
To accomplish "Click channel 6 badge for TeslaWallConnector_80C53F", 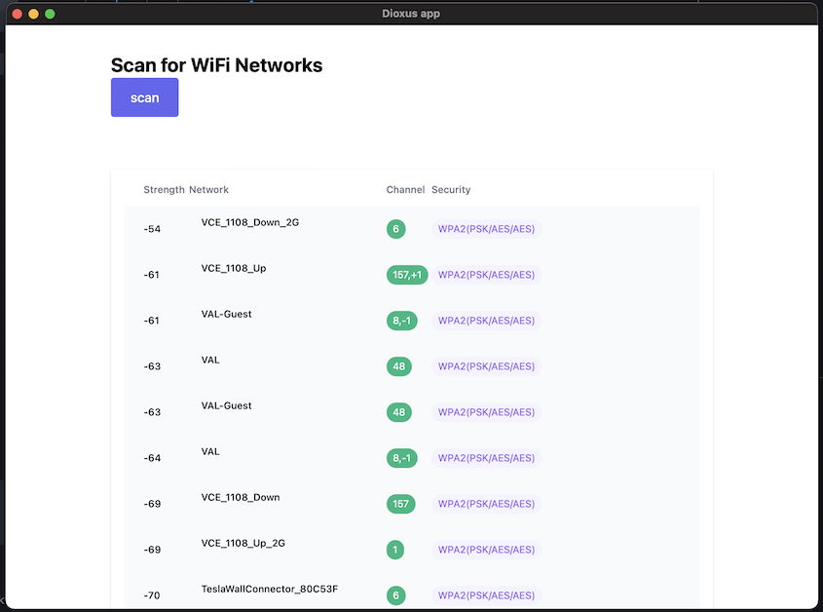I will [395, 595].
